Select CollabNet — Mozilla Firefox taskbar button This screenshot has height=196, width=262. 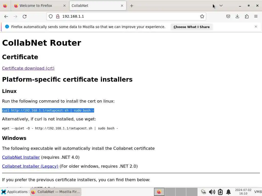click(56, 192)
